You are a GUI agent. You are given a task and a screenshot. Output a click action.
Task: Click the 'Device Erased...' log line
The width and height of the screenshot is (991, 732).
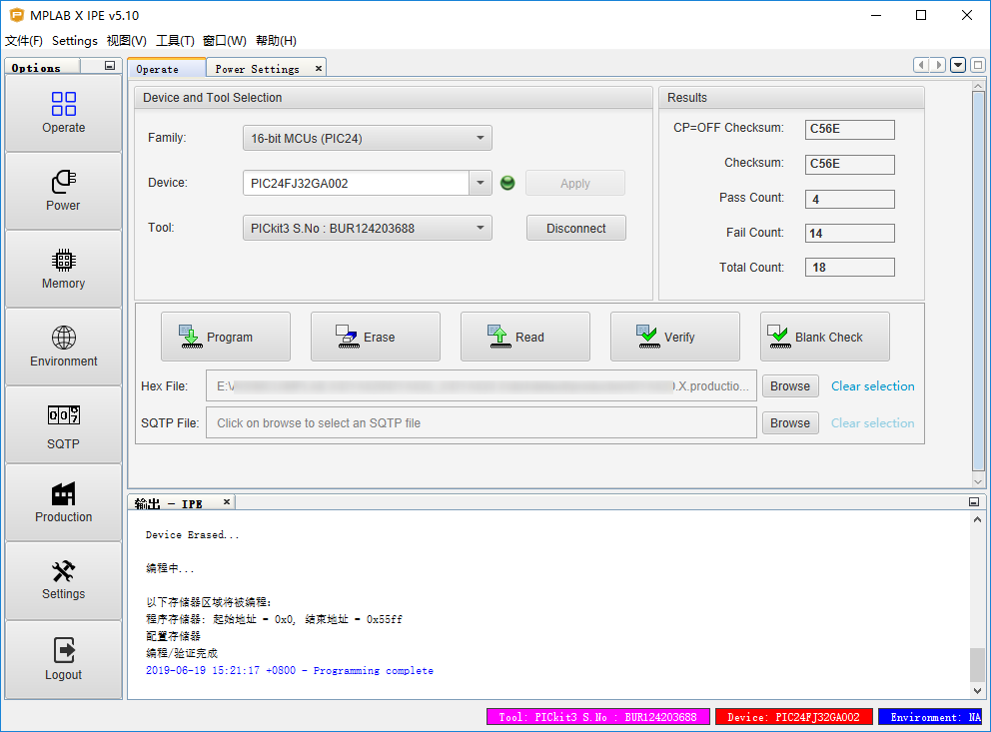click(x=192, y=534)
